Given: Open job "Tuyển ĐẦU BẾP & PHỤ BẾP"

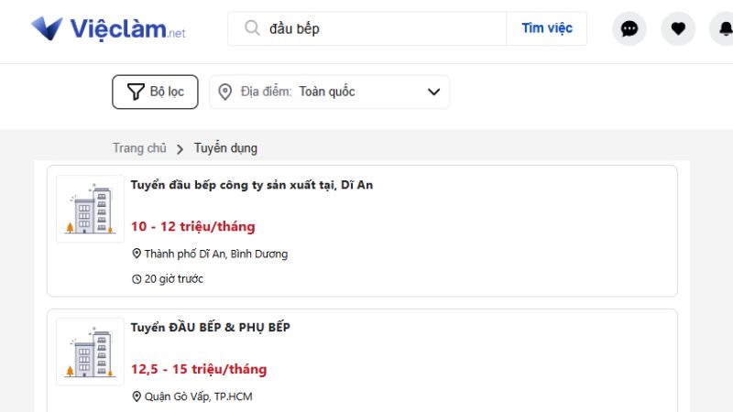Looking at the screenshot, I should pos(211,328).
